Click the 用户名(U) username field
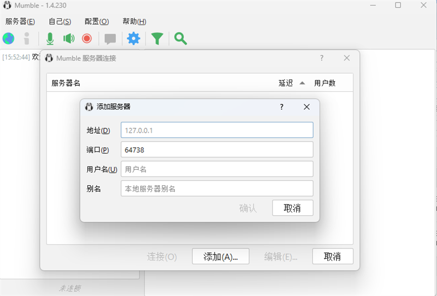Image resolution: width=437 pixels, height=296 pixels. [x=217, y=169]
